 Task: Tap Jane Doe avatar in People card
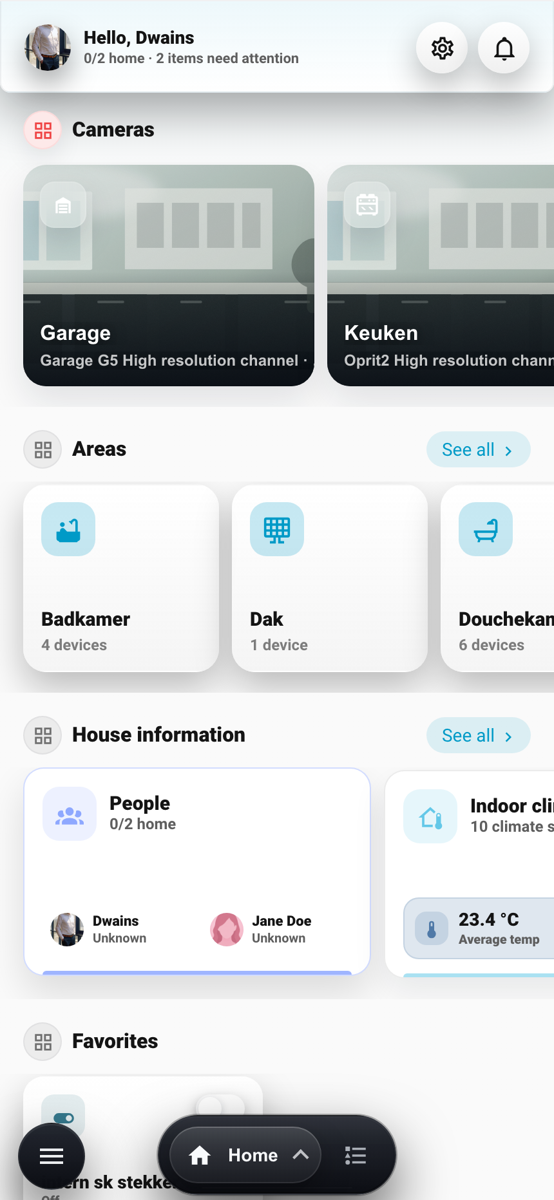tap(227, 930)
